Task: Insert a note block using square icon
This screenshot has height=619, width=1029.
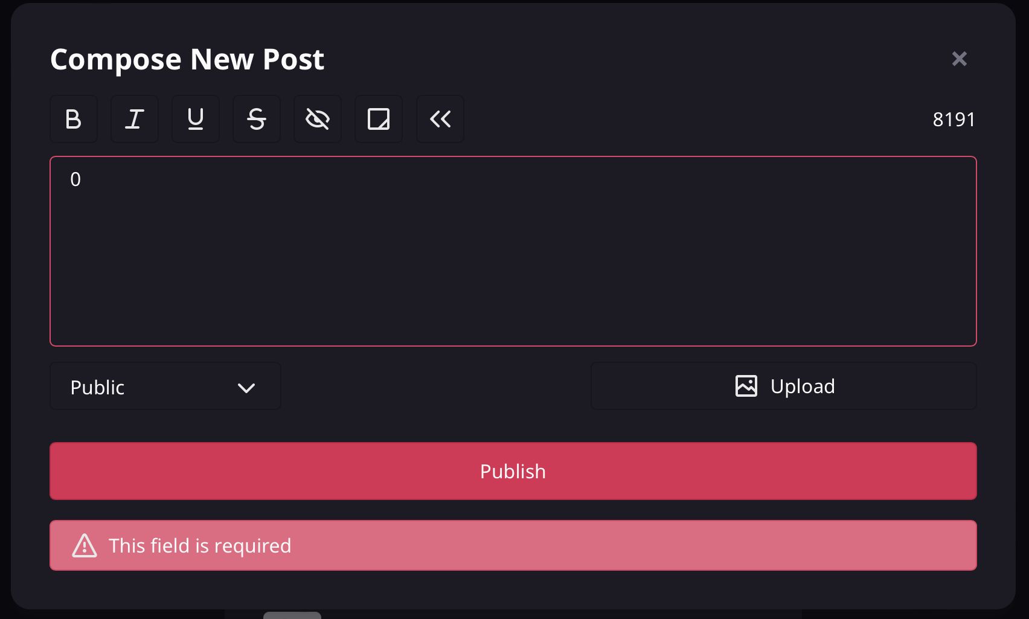Action: [x=379, y=119]
